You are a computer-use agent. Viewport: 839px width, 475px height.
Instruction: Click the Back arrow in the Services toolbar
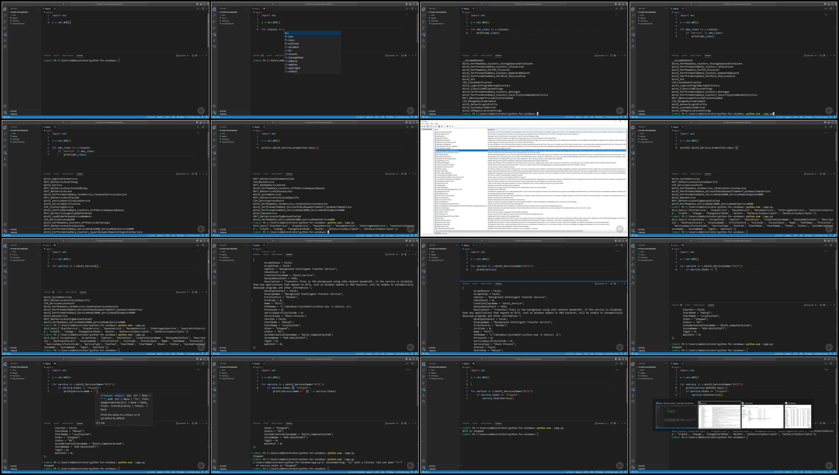click(x=422, y=126)
